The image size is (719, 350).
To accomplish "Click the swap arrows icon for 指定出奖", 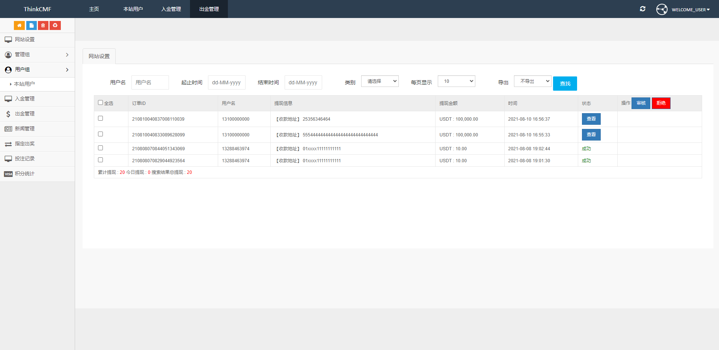I will click(x=8, y=144).
